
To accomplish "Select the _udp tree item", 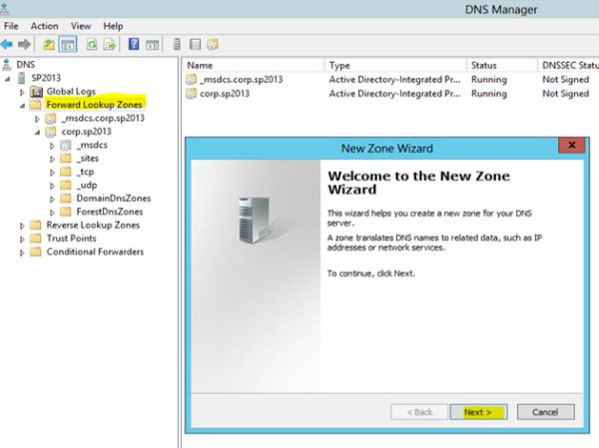I will pyautogui.click(x=87, y=185).
